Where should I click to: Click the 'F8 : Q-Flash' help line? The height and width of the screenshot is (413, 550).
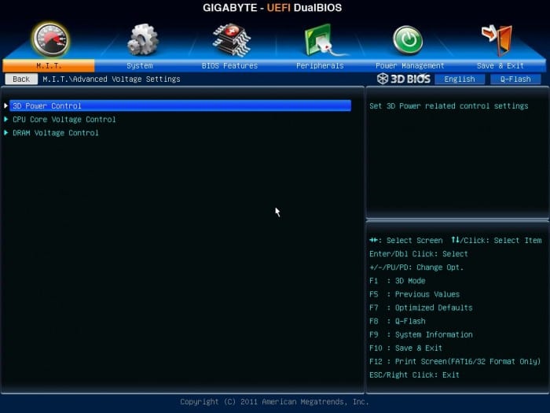click(397, 321)
